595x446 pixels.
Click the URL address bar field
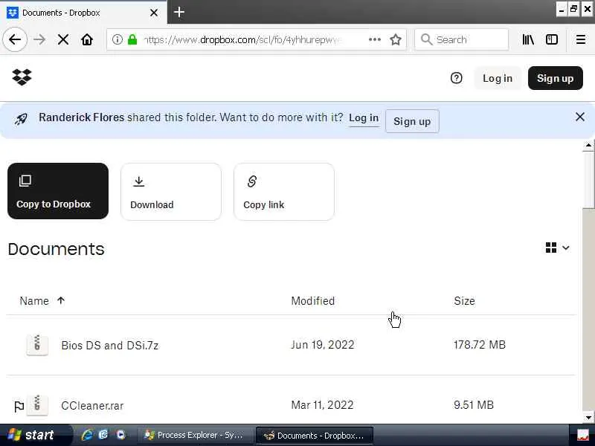coord(257,39)
